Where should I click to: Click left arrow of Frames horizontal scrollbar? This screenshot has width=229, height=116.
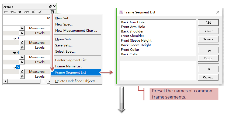tap(5, 81)
